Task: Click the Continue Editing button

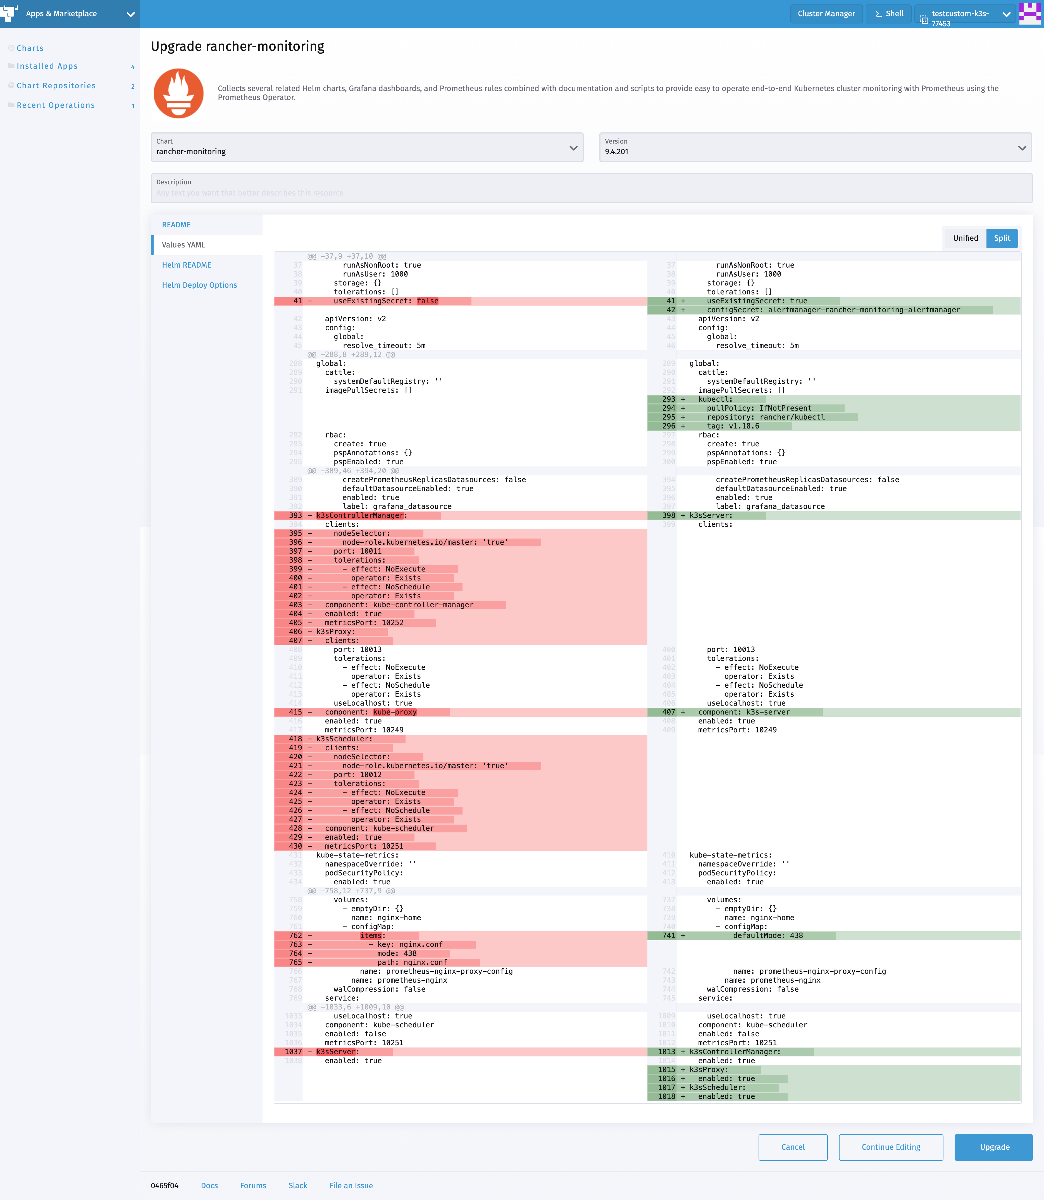Action: coord(891,1147)
